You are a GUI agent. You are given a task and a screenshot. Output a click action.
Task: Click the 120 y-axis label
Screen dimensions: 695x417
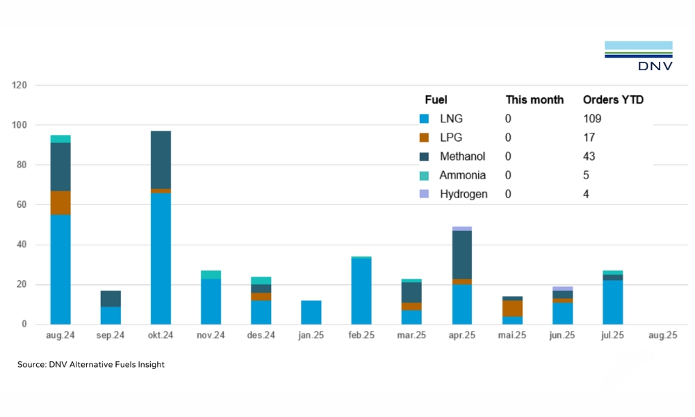coord(19,85)
